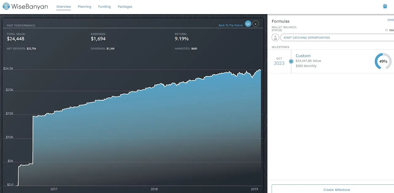Click the Total Value $24,448 figure

(16, 39)
